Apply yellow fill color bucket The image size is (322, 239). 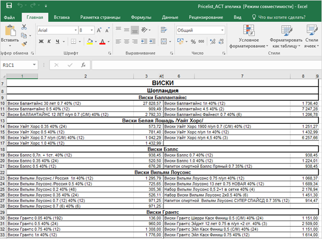tap(90, 42)
